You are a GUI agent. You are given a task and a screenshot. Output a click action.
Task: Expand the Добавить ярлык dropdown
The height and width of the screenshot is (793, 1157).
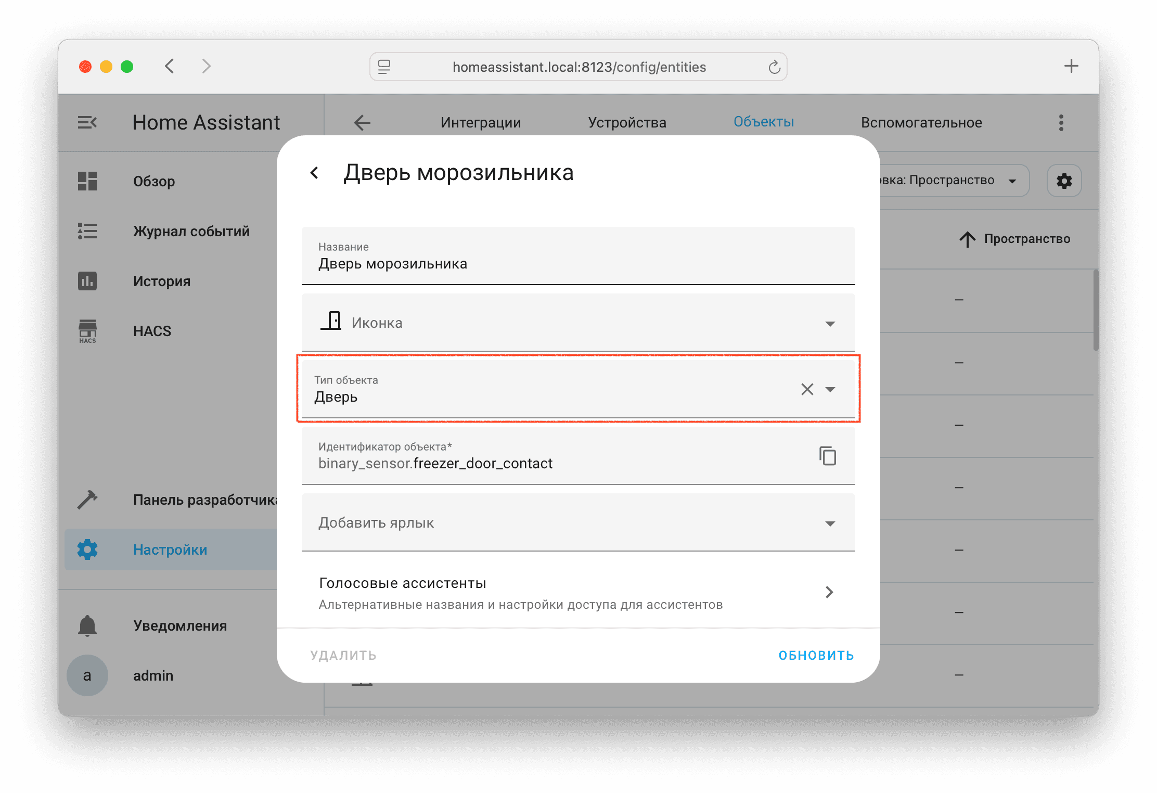click(x=830, y=523)
